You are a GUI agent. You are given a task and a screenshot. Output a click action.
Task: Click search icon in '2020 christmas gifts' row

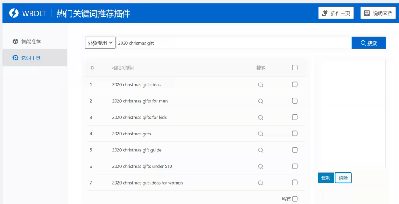click(261, 134)
